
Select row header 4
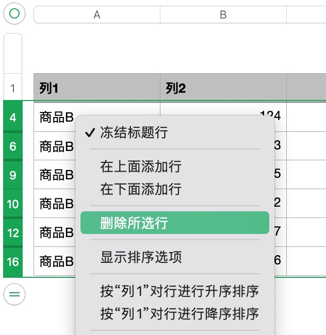(x=13, y=118)
